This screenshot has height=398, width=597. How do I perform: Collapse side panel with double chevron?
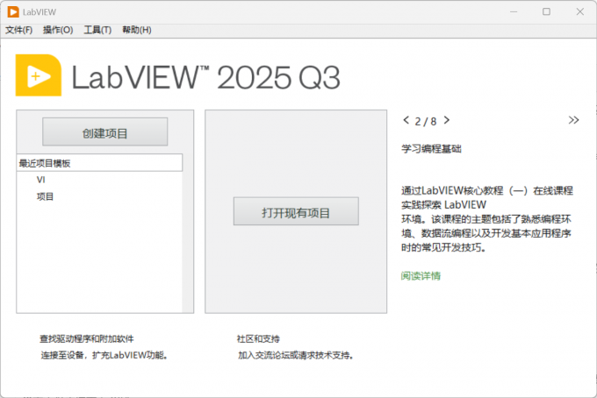(573, 120)
